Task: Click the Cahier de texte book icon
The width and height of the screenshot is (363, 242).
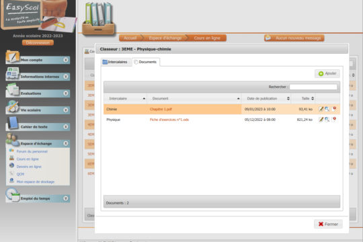Action: pos(13,123)
